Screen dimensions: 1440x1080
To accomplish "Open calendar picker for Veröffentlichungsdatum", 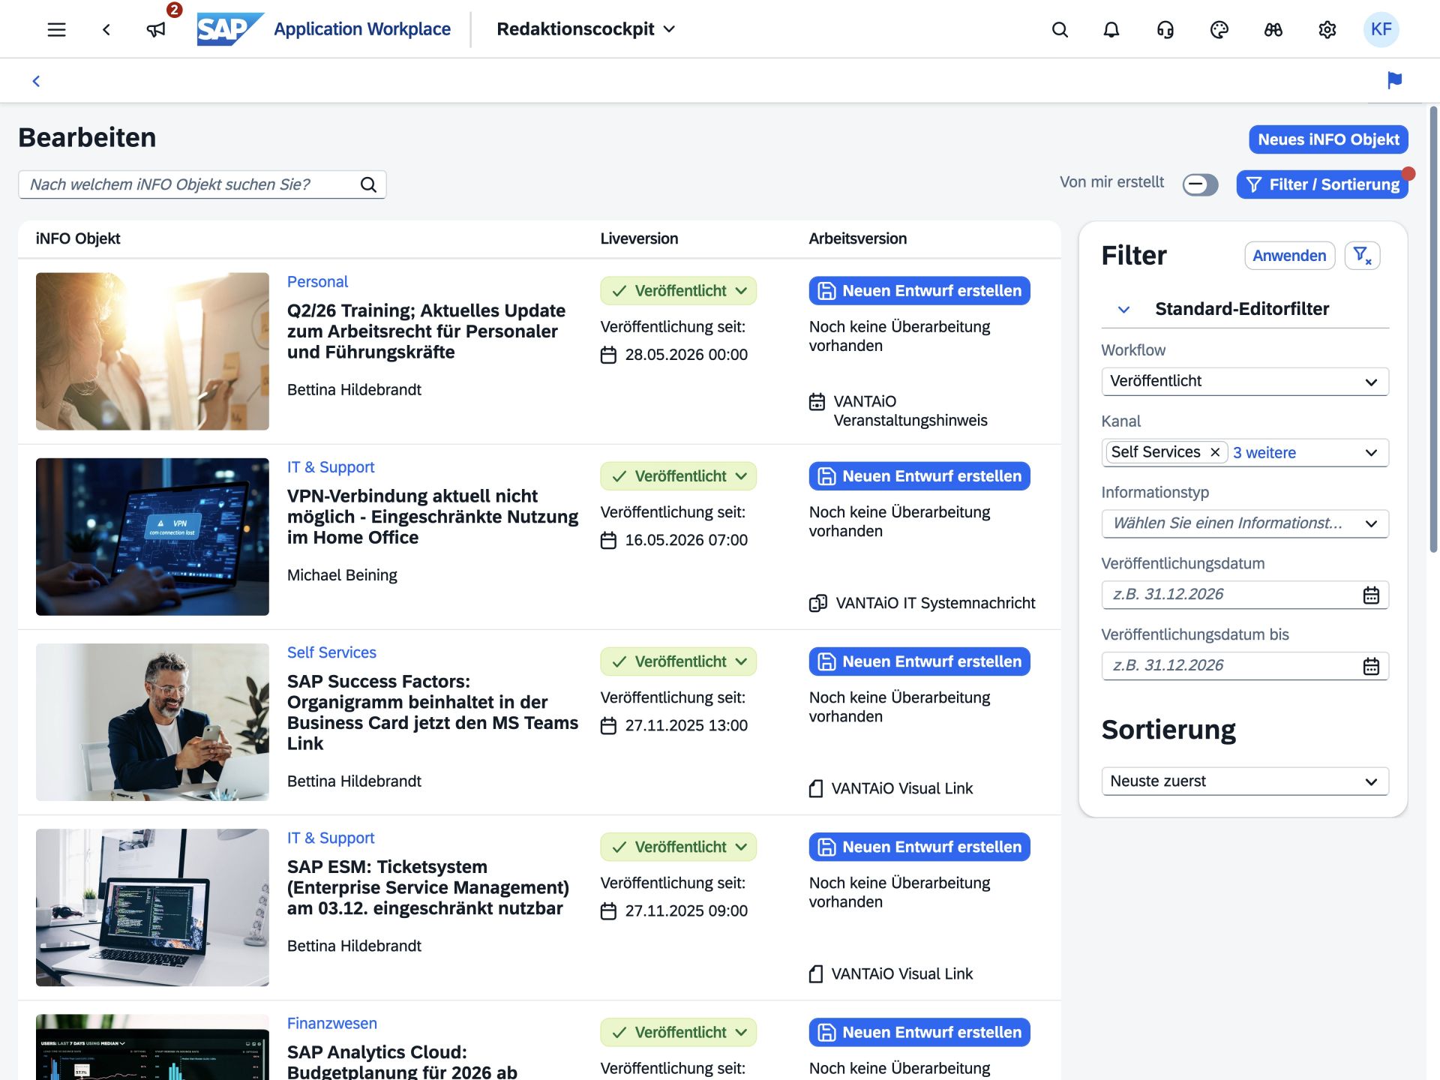I will pos(1371,595).
